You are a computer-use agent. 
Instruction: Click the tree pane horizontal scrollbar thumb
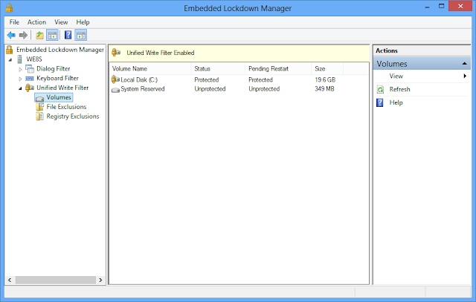click(56, 280)
